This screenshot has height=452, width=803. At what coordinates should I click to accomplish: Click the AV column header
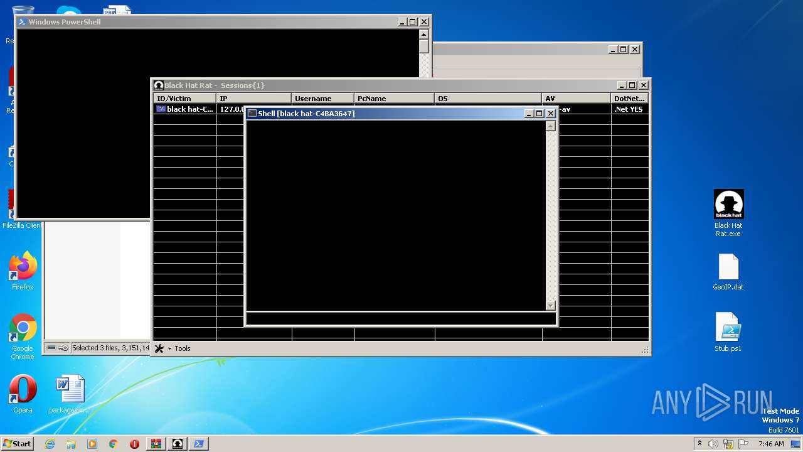[x=577, y=99]
